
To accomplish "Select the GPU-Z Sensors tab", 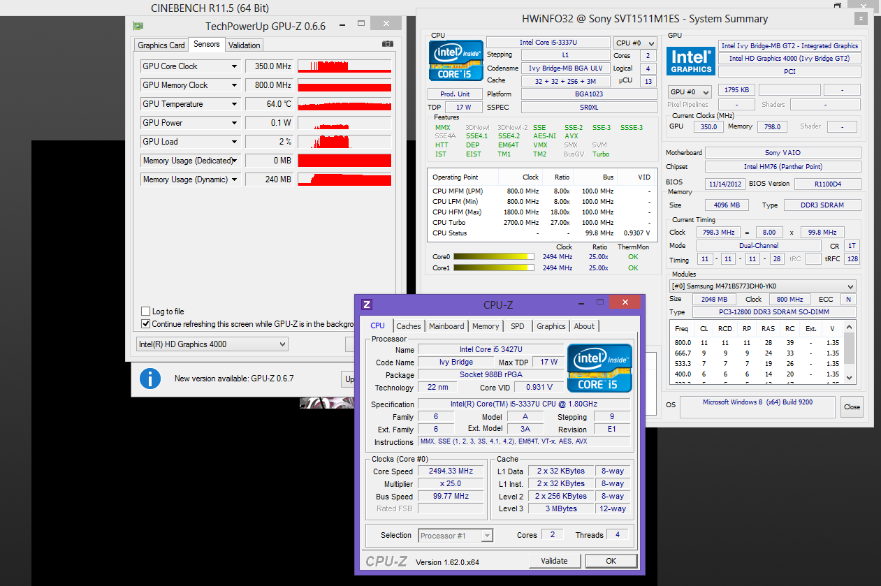I will (x=206, y=44).
